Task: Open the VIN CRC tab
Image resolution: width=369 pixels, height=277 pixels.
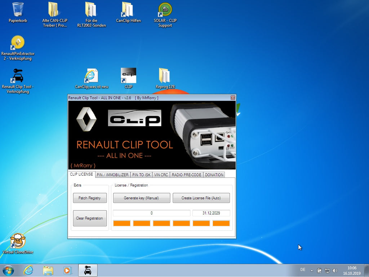Action: point(161,175)
